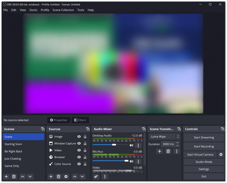Click Start Recording button

tap(204, 146)
